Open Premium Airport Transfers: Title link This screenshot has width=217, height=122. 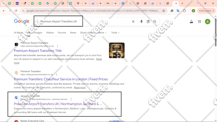[x=38, y=51]
